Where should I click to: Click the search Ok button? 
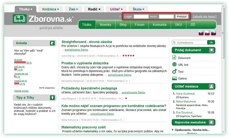[x=211, y=43]
